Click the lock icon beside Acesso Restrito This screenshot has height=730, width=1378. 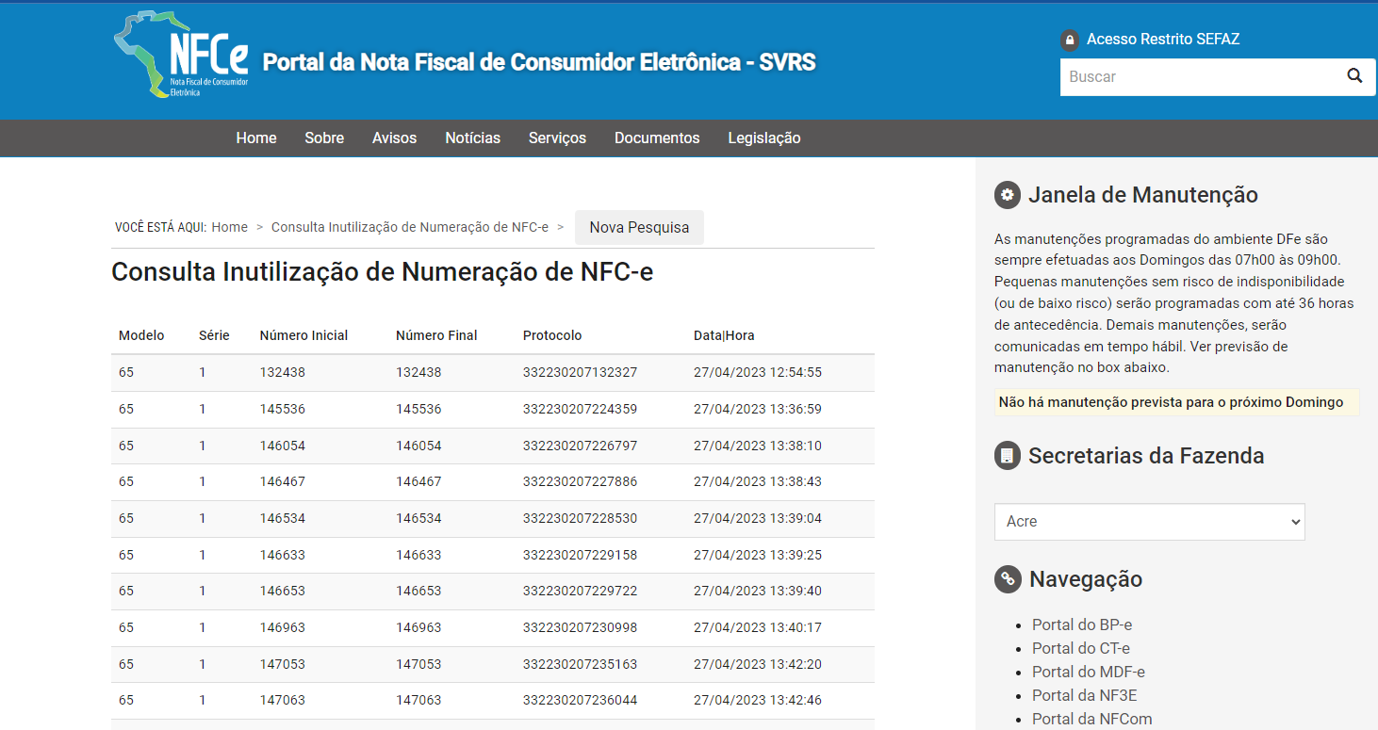click(x=1069, y=40)
